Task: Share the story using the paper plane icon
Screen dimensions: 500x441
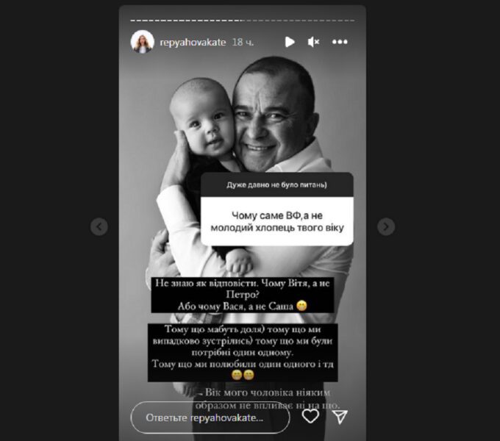Action: (340, 417)
